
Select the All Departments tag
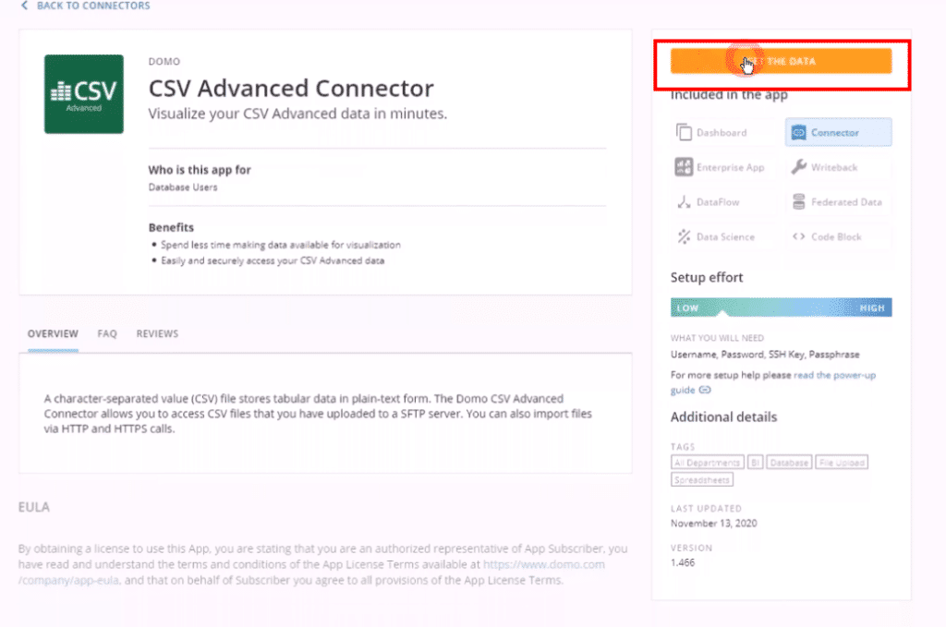708,463
